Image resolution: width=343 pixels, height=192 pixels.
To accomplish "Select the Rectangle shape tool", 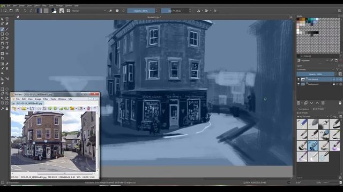I will (2, 34).
